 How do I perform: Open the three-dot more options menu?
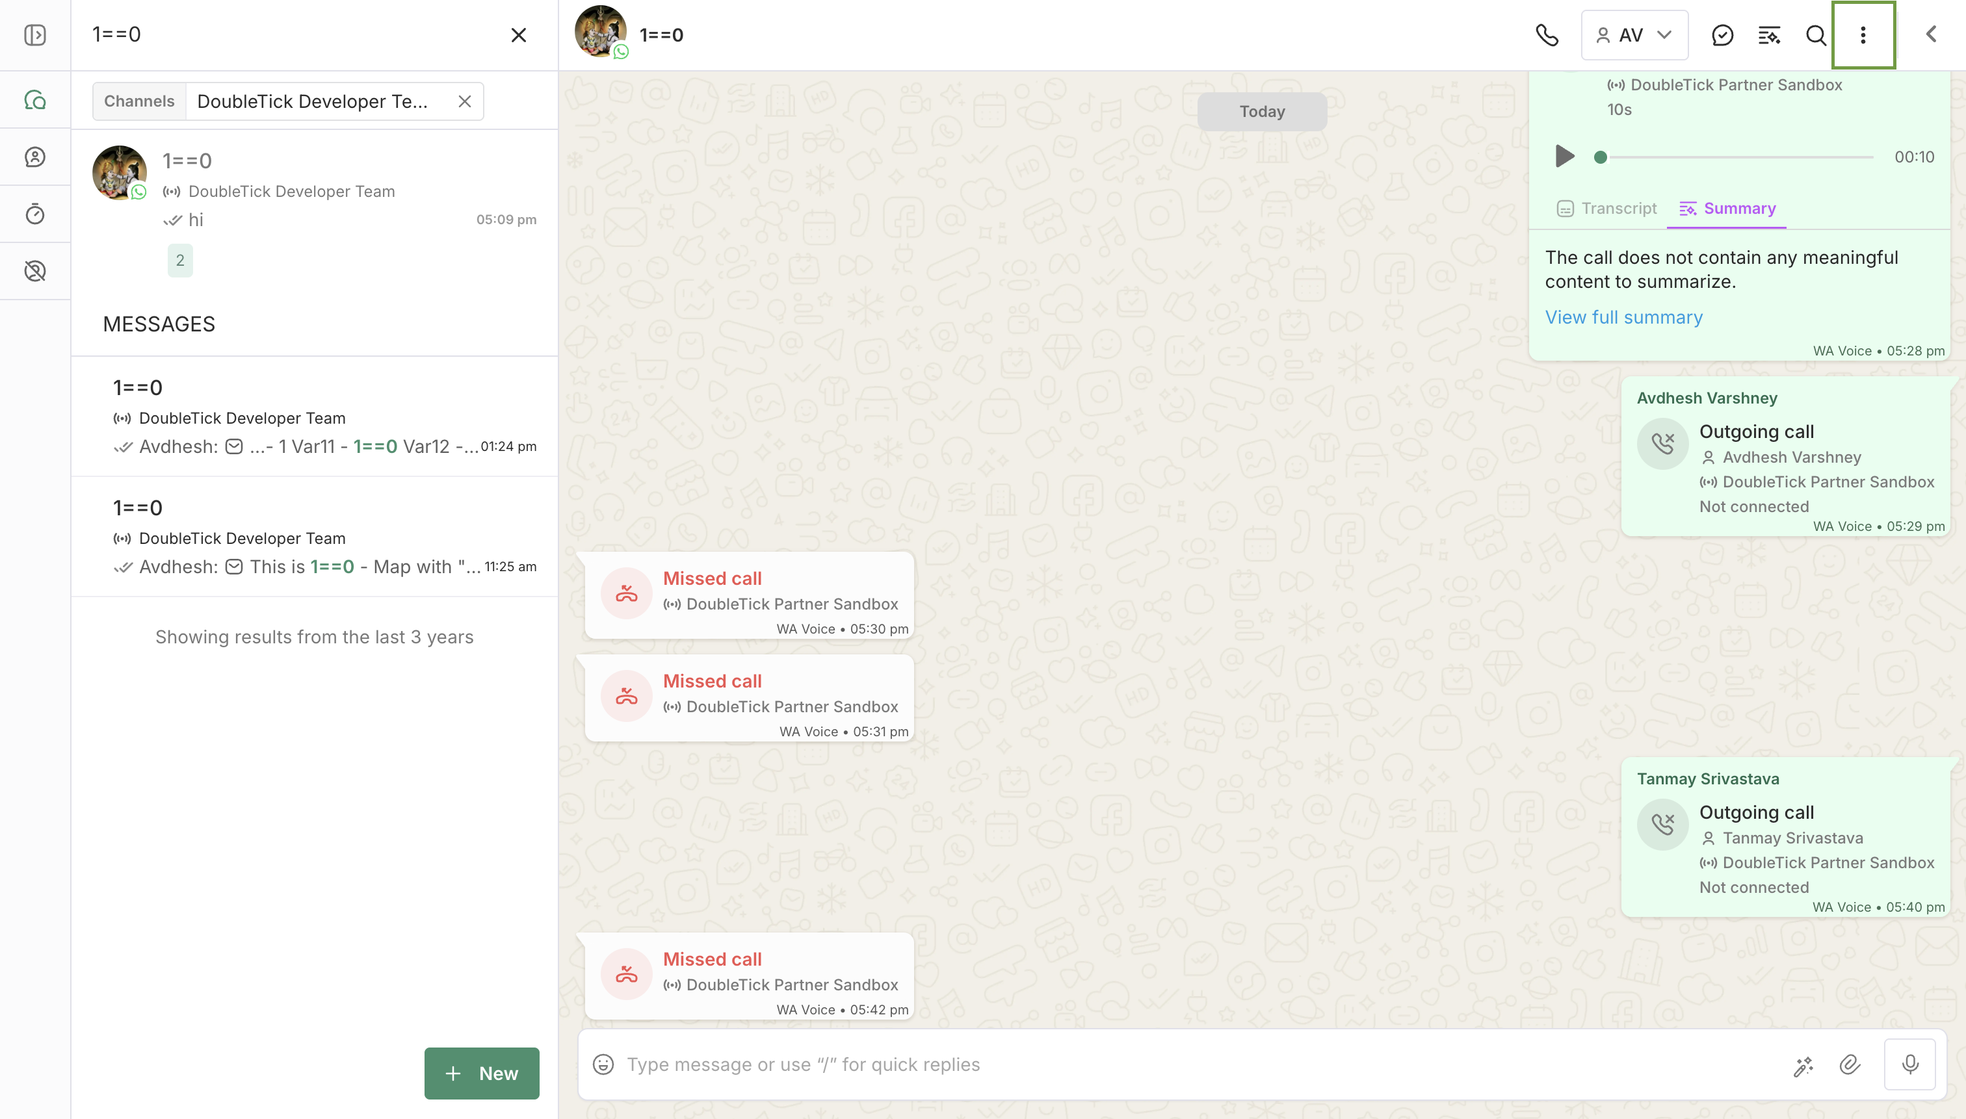(1863, 34)
